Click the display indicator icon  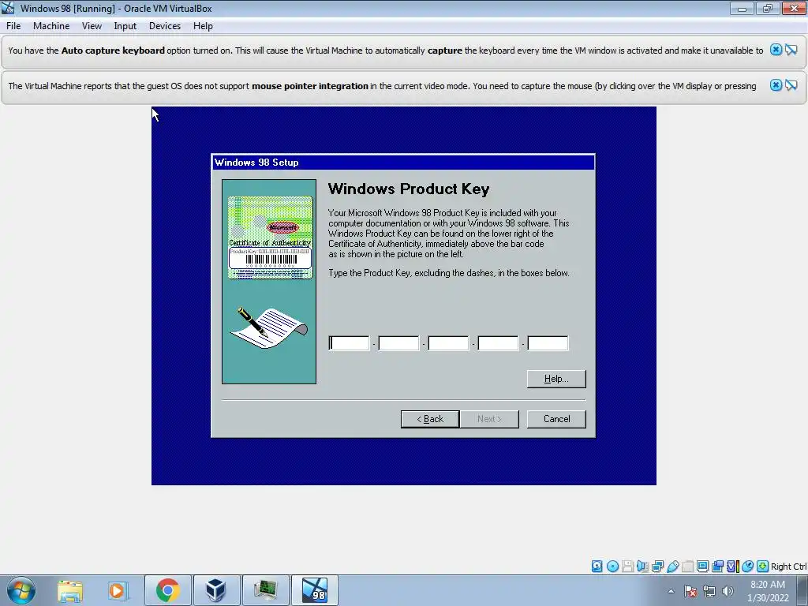702,567
